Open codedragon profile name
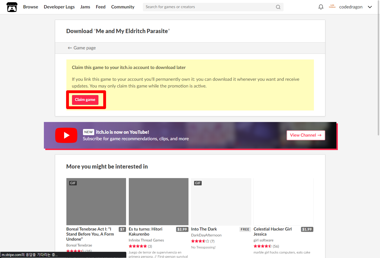Image resolution: width=380 pixels, height=258 pixels. (351, 7)
